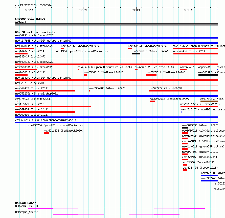Image resolution: width=225 pixels, height=218 pixels.
Task: Click the Cytogenetic Bands track title
Action: (30, 19)
